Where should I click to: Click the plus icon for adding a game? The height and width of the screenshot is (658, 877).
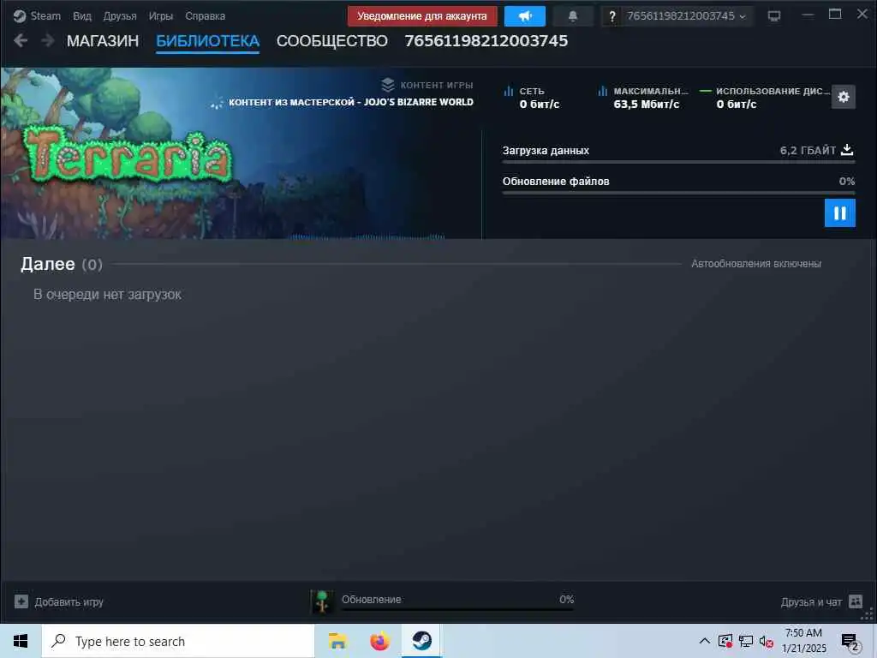(x=21, y=601)
